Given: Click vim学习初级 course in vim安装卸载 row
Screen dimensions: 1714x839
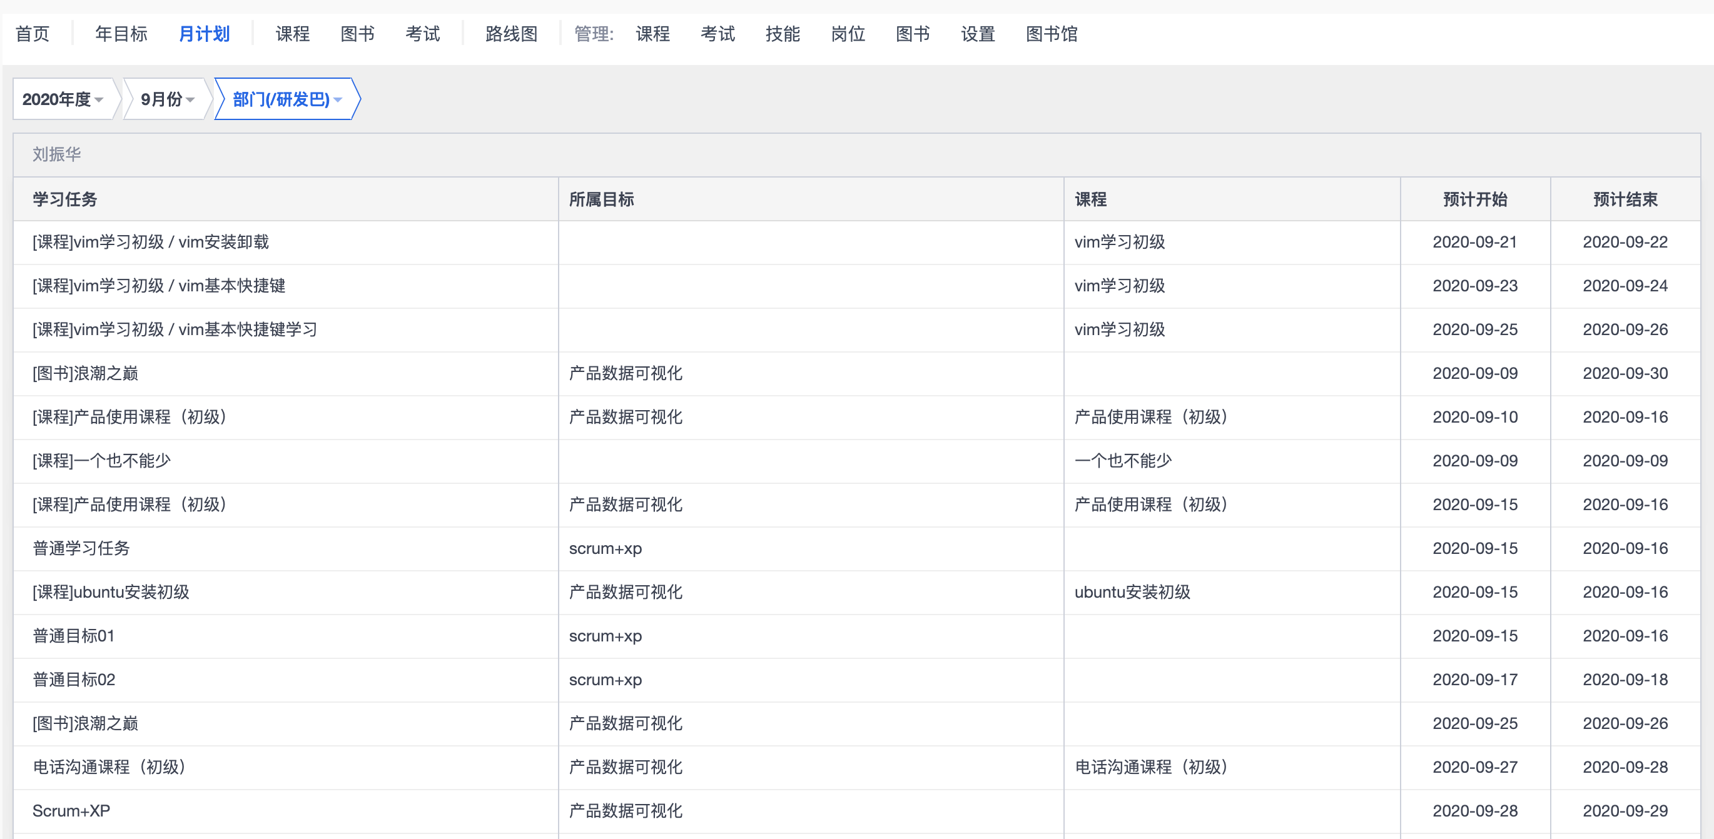Looking at the screenshot, I should 1120,243.
